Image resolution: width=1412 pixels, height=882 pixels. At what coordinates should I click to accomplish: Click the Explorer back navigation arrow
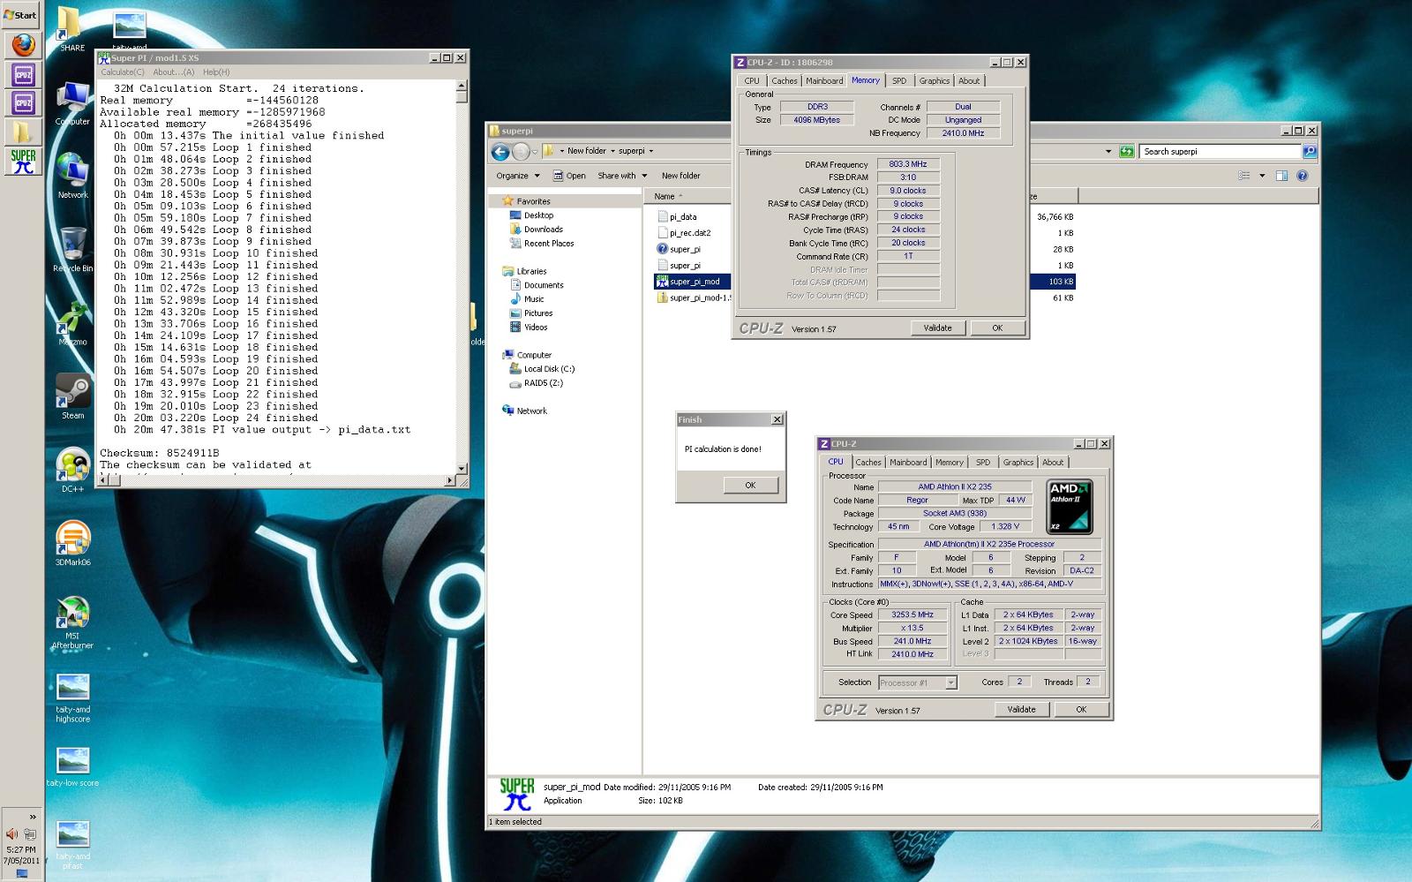500,152
